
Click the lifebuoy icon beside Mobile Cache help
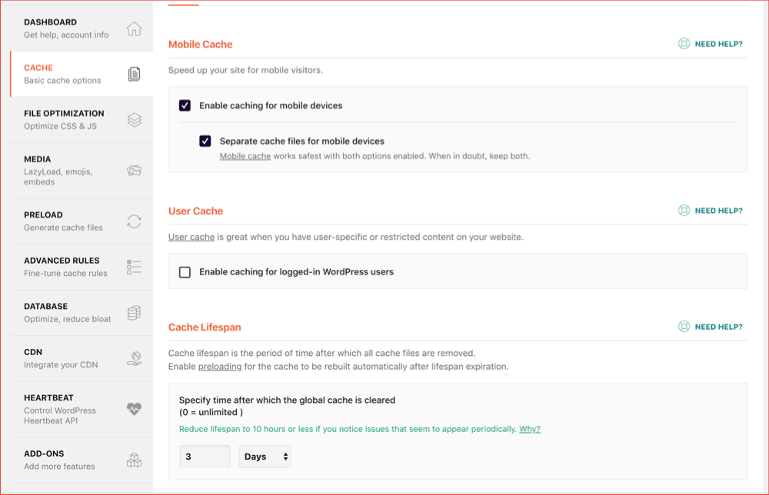(684, 44)
